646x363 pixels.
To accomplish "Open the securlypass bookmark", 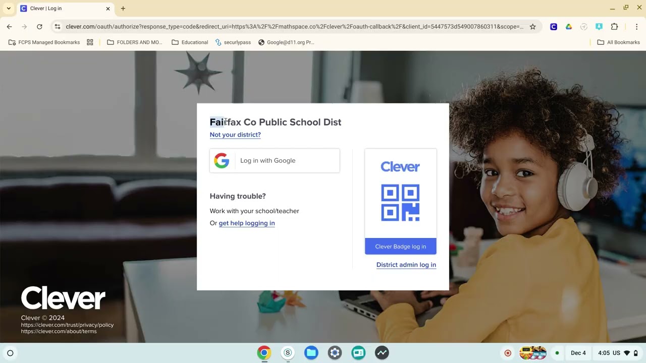I will (x=233, y=42).
